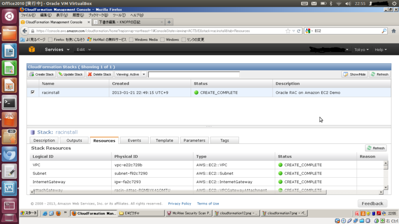Switch to Outputs tab
The width and height of the screenshot is (399, 224).
point(74,140)
